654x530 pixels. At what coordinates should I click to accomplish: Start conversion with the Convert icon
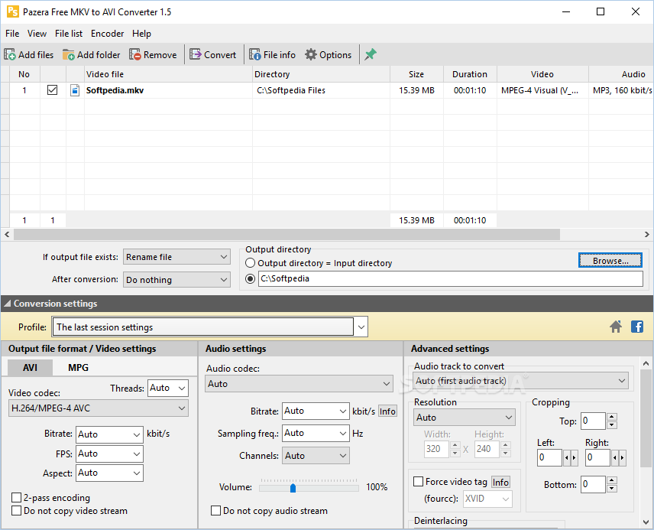[x=195, y=55]
